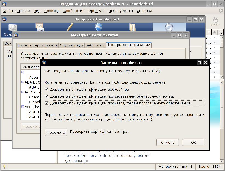Open the envelope 'Aa' display settings icon
This screenshot has height=171, width=225.
click(x=40, y=27)
